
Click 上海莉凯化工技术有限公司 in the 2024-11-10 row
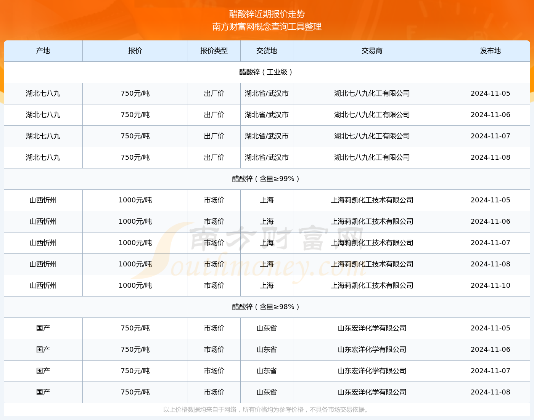tap(372, 285)
